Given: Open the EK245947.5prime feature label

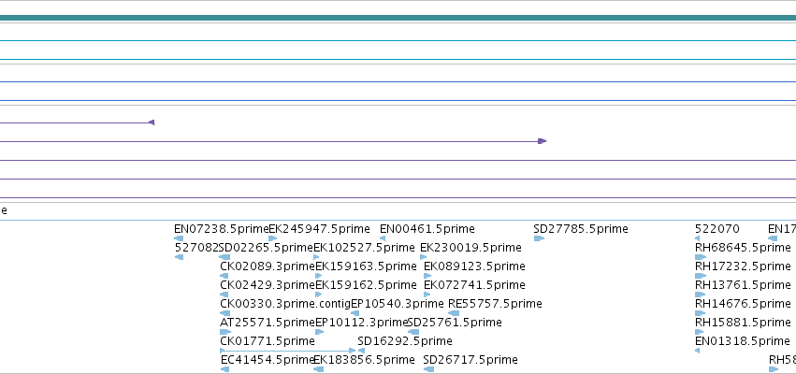Looking at the screenshot, I should tap(319, 229).
